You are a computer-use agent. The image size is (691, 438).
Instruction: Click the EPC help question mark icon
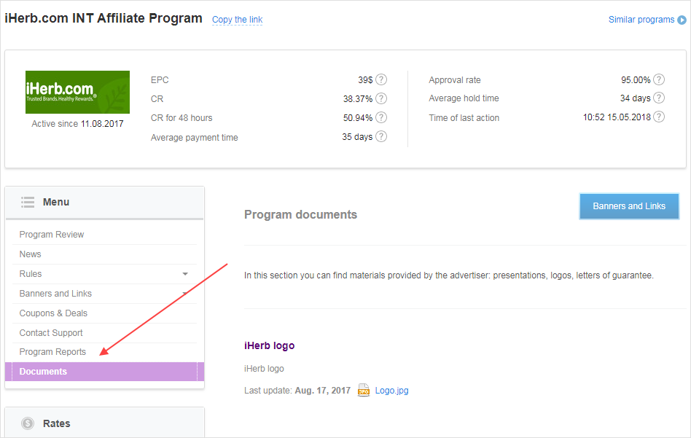click(x=381, y=79)
